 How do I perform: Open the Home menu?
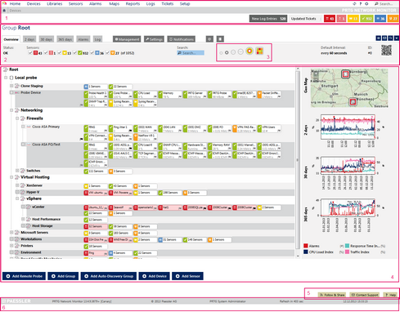(15, 4)
